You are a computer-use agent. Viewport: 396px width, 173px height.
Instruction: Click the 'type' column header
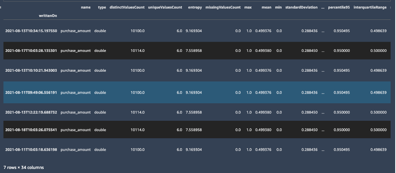pyautogui.click(x=102, y=7)
